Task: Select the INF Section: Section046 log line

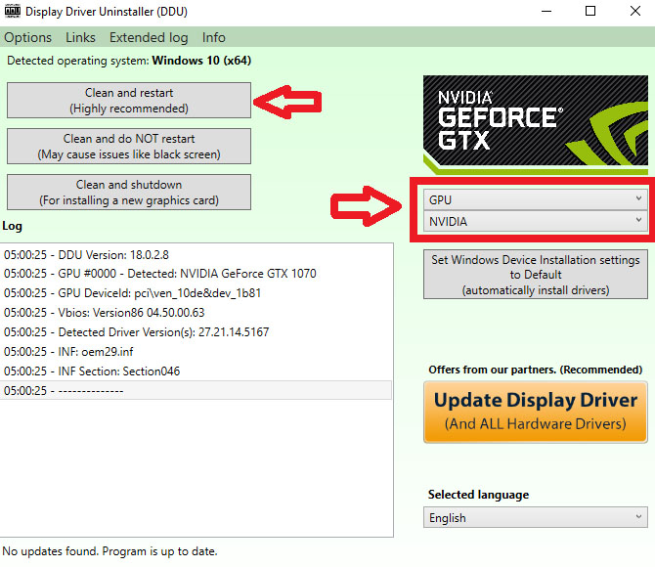Action: [x=196, y=371]
